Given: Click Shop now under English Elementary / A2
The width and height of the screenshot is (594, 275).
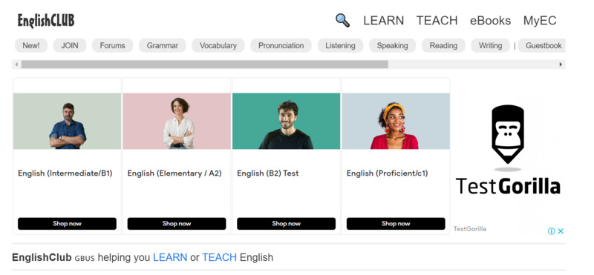Looking at the screenshot, I should tap(177, 224).
